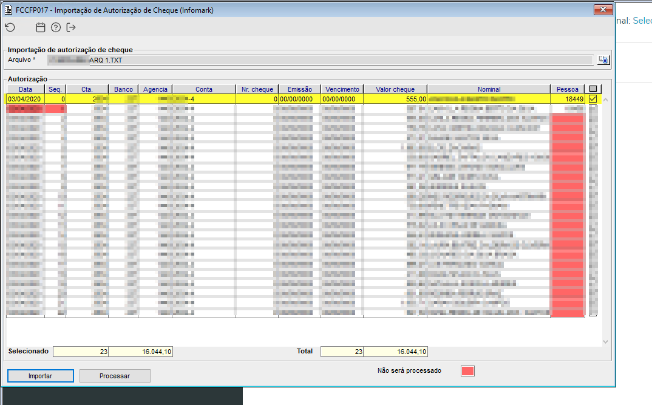652x405 pixels.
Task: Click the Vencimento column header
Action: 342,89
